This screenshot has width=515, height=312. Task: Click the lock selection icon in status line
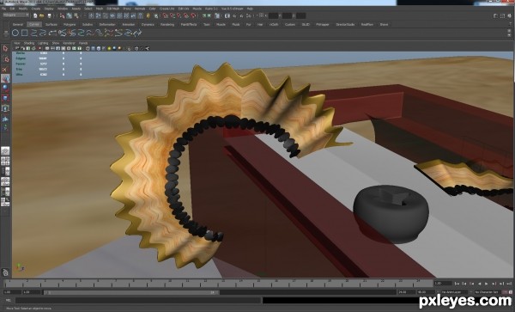[148, 15]
